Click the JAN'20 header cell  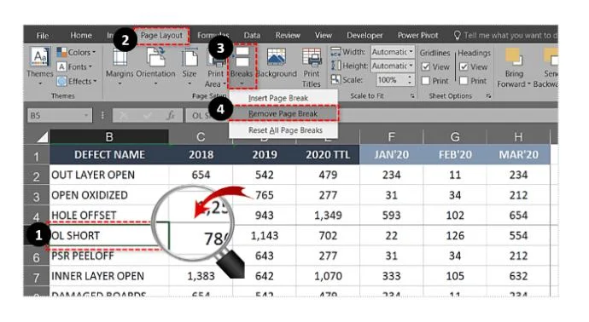pyautogui.click(x=392, y=155)
